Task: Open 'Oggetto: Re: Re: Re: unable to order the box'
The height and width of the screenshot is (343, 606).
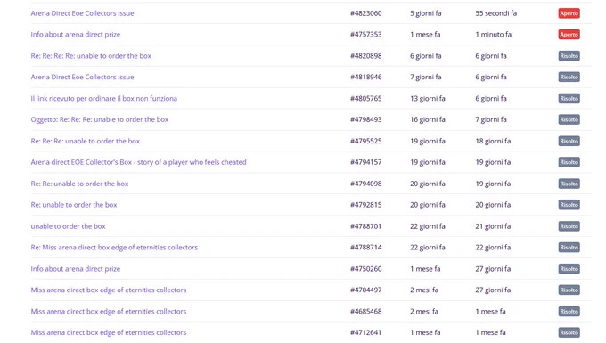Action: tap(100, 119)
